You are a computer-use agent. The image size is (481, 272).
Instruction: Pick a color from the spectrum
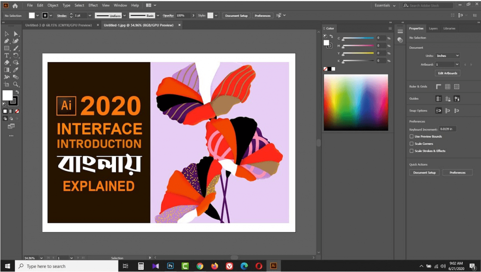click(356, 102)
